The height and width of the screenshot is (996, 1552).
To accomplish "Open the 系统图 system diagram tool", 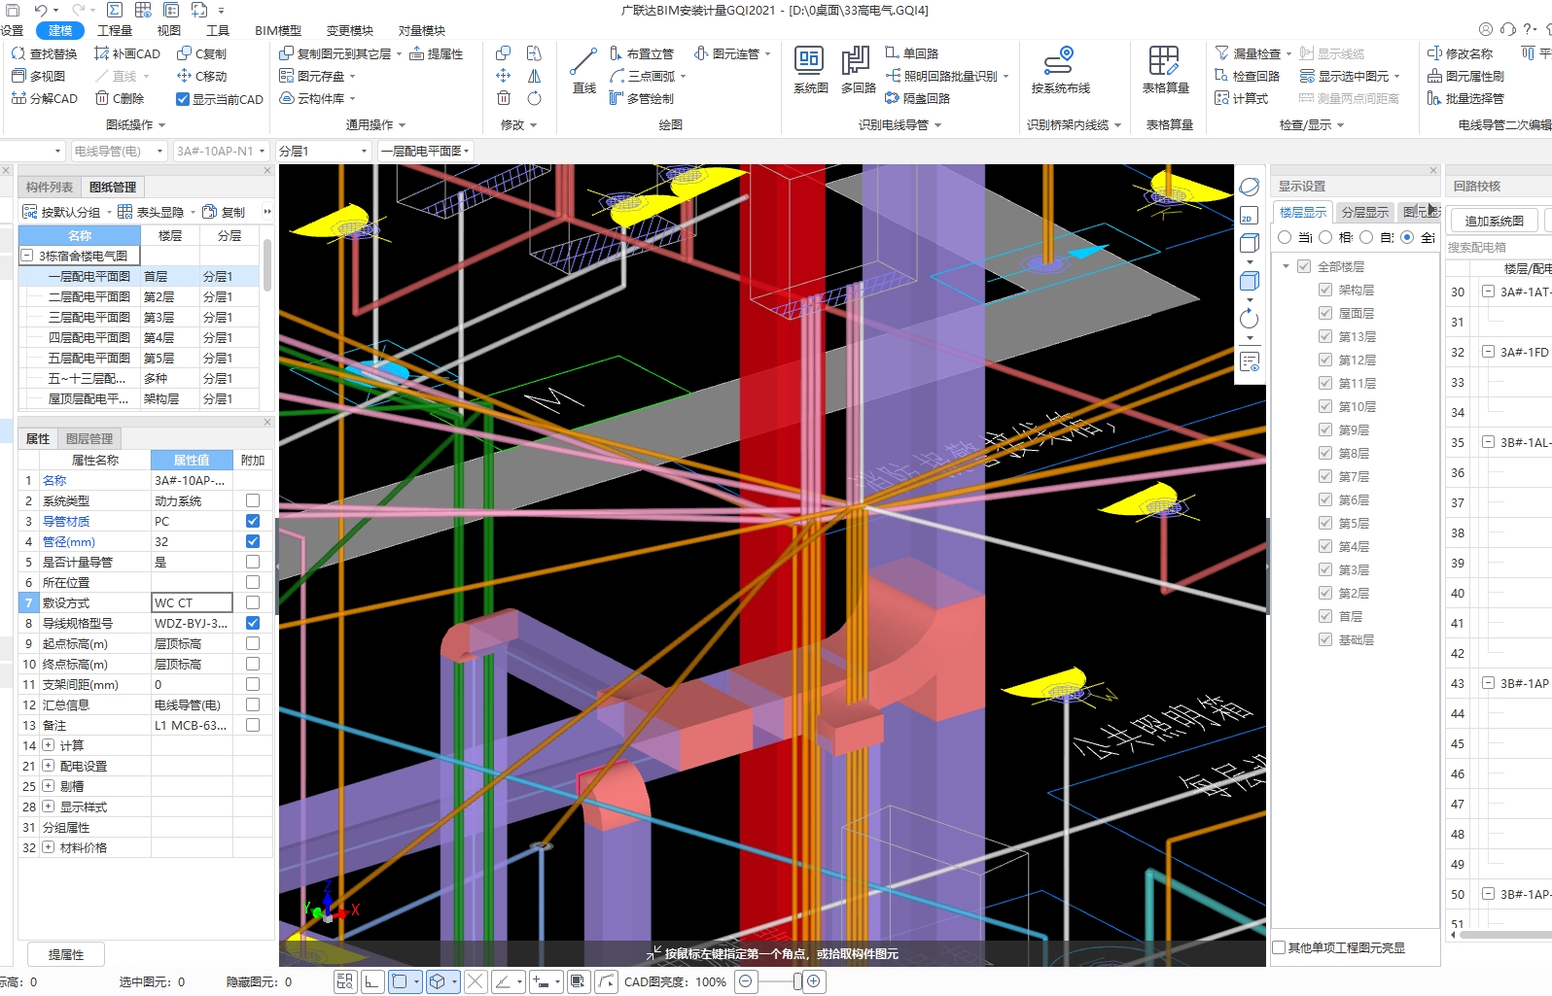I will pos(810,70).
